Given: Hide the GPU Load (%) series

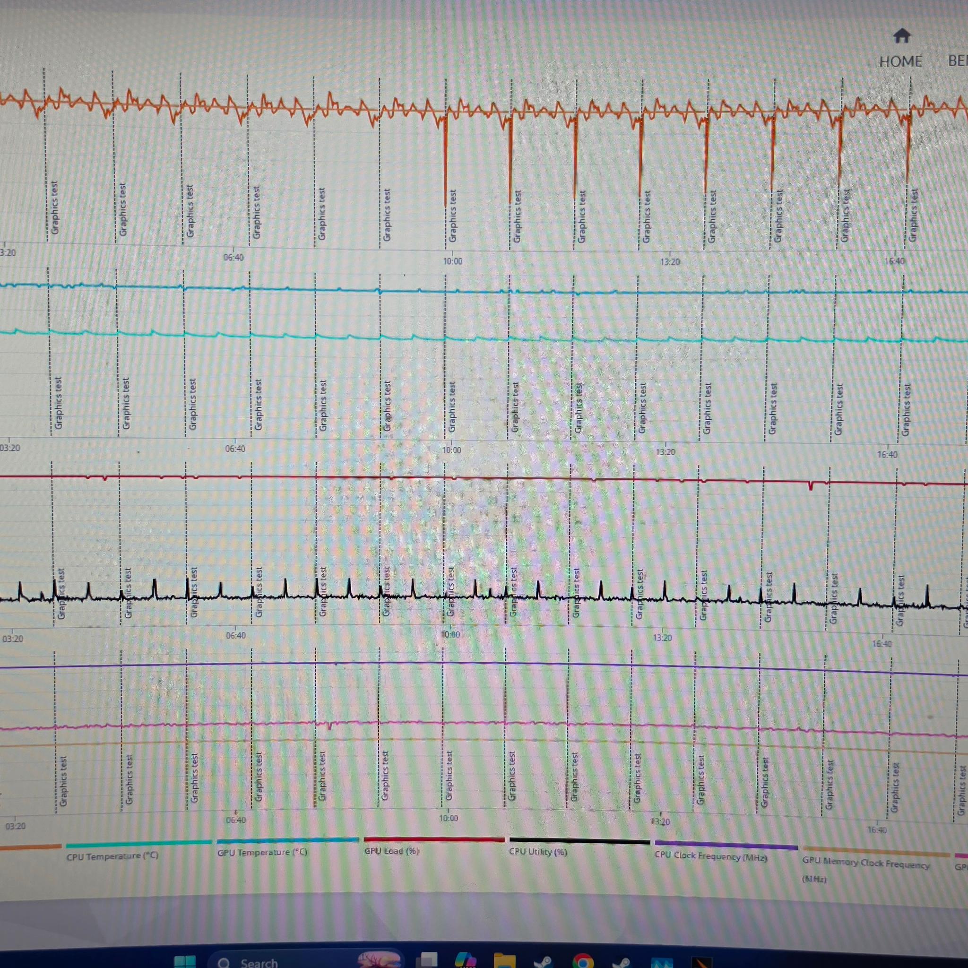Looking at the screenshot, I should point(391,851).
